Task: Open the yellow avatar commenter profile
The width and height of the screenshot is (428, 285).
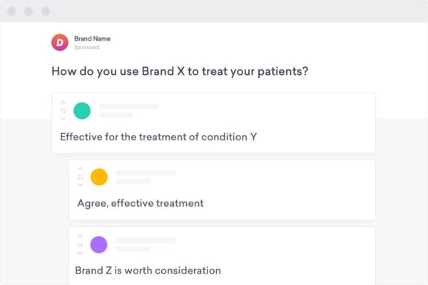Action: tap(99, 177)
